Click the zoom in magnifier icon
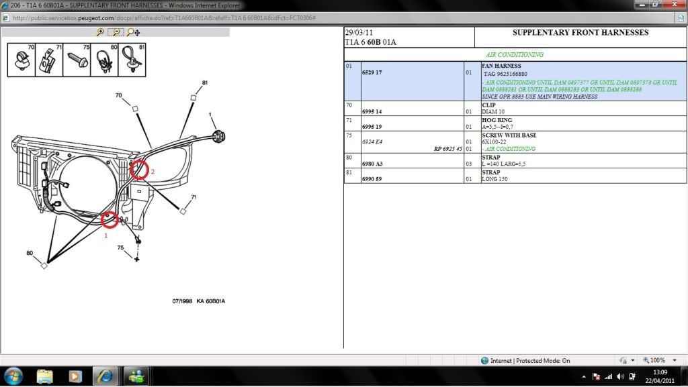This screenshot has width=688, height=387. [x=100, y=32]
